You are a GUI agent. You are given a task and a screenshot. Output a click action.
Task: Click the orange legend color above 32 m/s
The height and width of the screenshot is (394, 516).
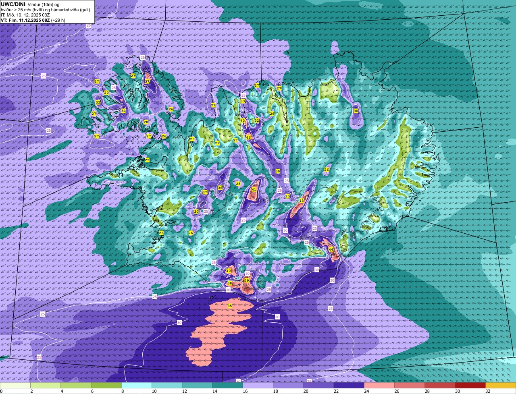click(x=501, y=385)
